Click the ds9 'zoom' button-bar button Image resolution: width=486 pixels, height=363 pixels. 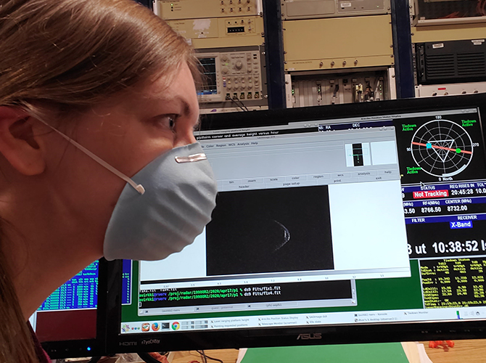coord(252,181)
